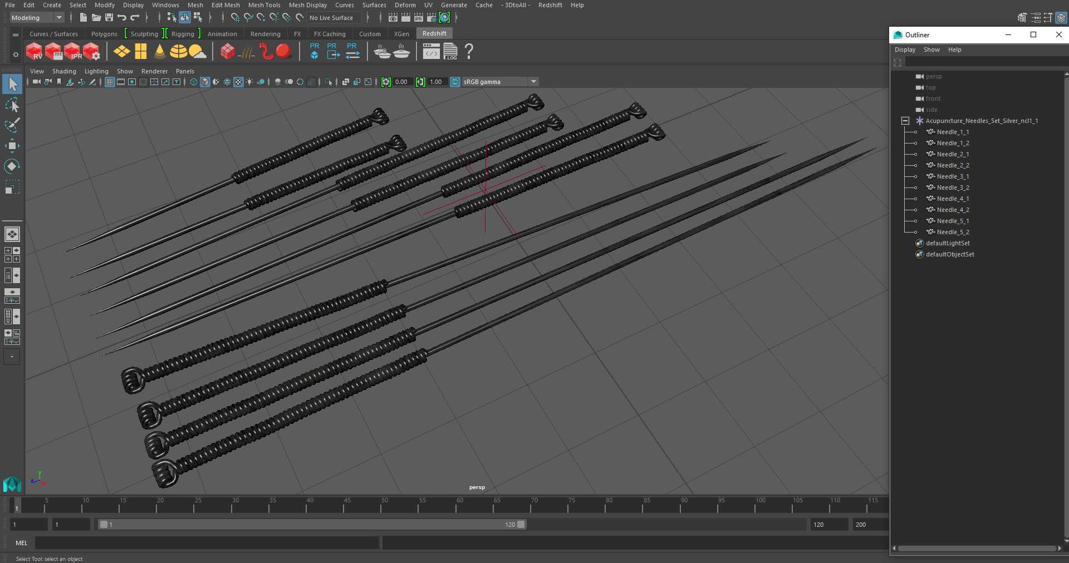Open the Deform menu

coord(405,5)
